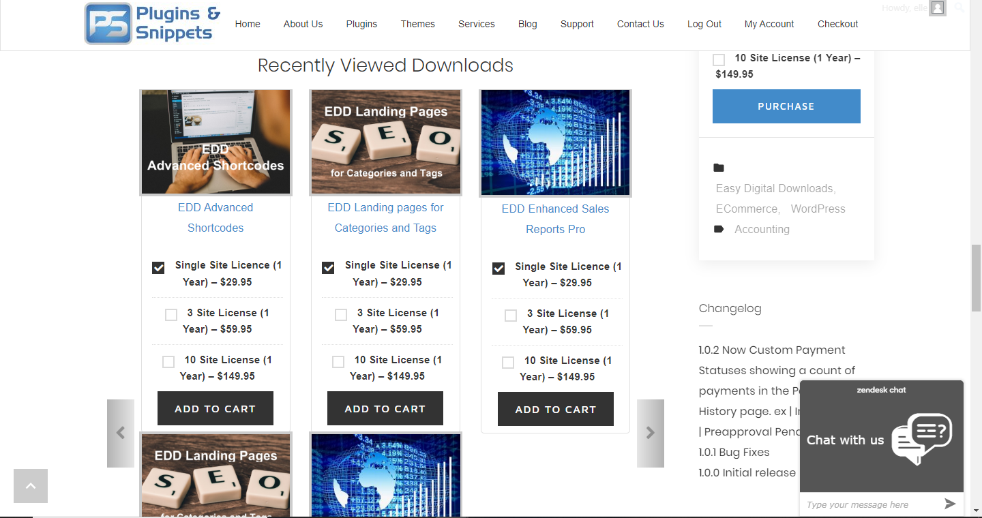Click the Recently Viewed Downloads heading

385,65
